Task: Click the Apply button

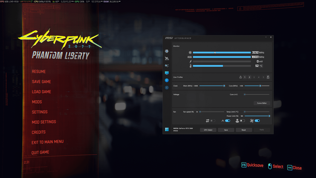Action: (x=262, y=130)
